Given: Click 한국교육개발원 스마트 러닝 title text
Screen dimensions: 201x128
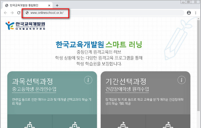Looking at the screenshot, I should 99,45.
